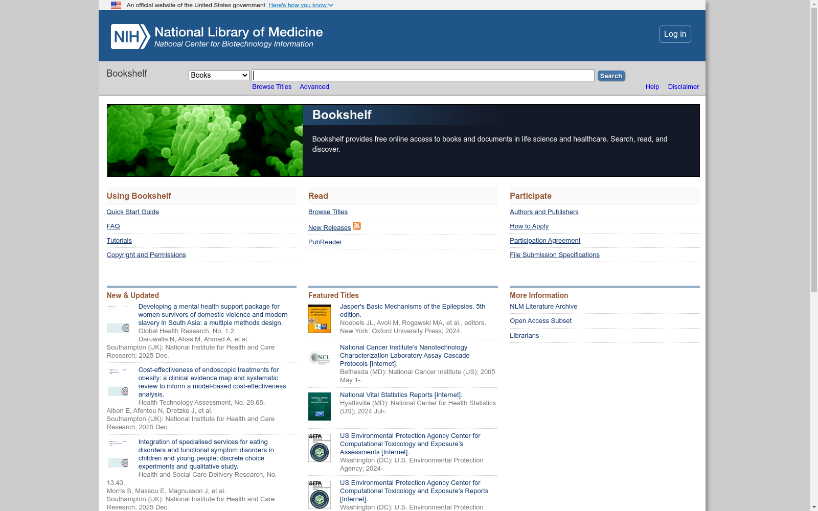Image resolution: width=818 pixels, height=511 pixels.
Task: Open National Vital Statistics Reports cover thumbnail
Action: pos(320,406)
